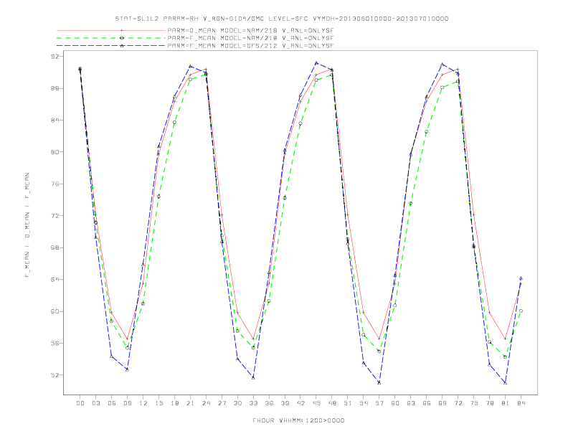This screenshot has height=439, width=568.
Task: Click the triangle marker on the blue legend line
Action: pyautogui.click(x=122, y=46)
